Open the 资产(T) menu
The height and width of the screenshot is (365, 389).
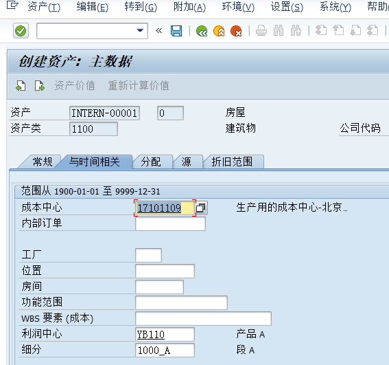44,7
